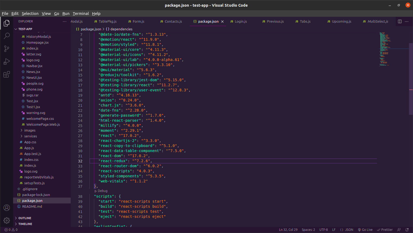
Task: Open the Source Control view
Action: click(7, 48)
